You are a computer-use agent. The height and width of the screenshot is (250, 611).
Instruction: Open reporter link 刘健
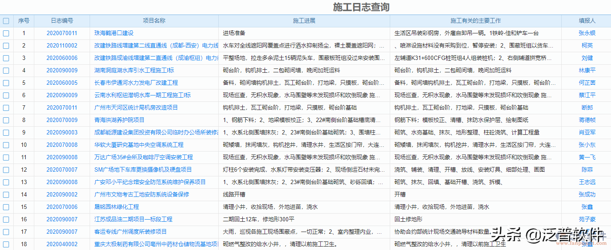coord(587,58)
